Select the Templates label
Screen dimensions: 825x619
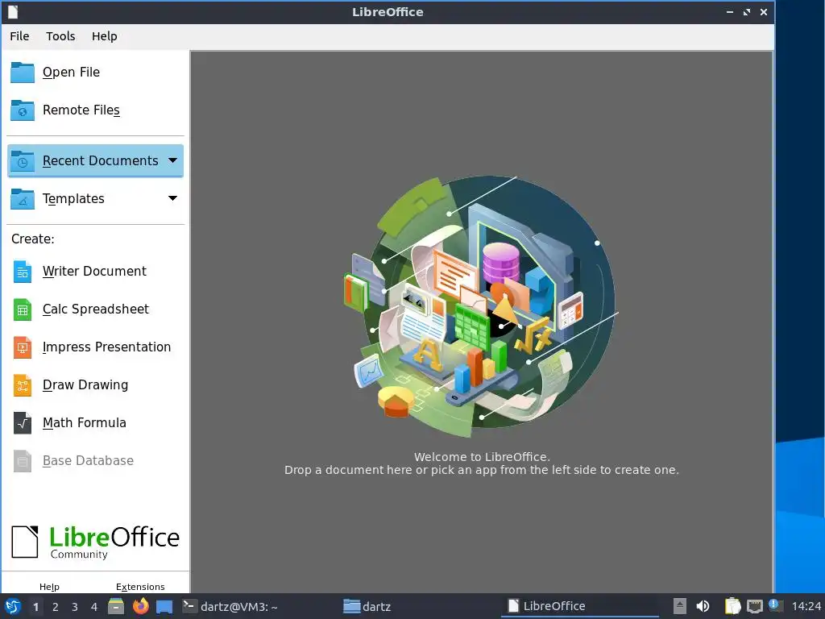pos(73,198)
